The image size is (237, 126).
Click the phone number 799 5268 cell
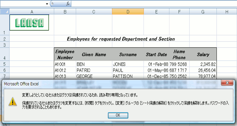tap(179, 64)
